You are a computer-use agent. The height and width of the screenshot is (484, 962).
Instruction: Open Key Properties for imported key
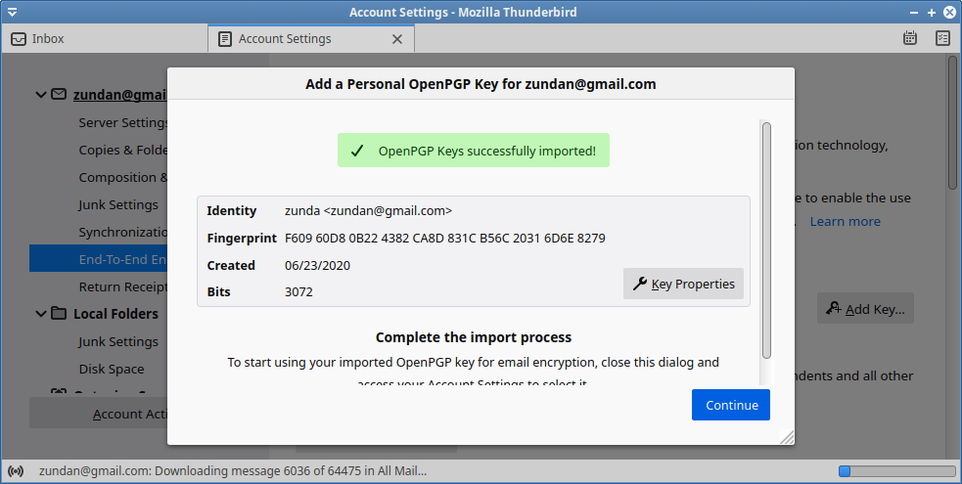coord(683,284)
